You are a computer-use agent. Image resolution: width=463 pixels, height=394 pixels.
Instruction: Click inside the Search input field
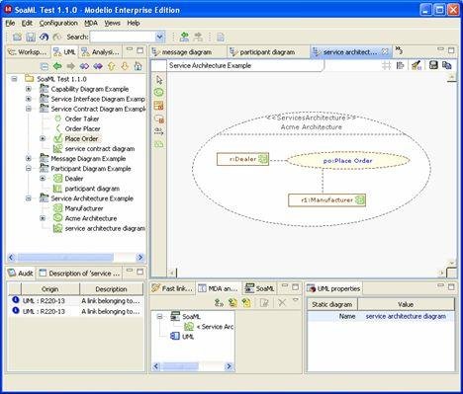pyautogui.click(x=123, y=38)
